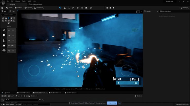Open Content Browser filter options
Viewport: 190px width, 106px height.
pyautogui.click(x=43, y=100)
